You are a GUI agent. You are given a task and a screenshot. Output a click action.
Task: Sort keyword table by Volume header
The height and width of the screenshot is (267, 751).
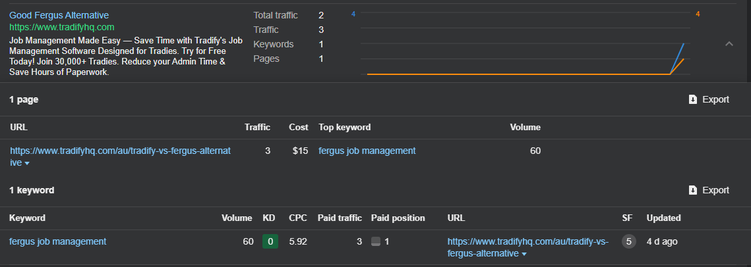click(x=237, y=218)
